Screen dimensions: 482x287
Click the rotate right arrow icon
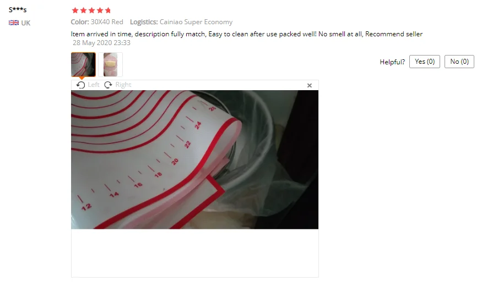(x=108, y=85)
